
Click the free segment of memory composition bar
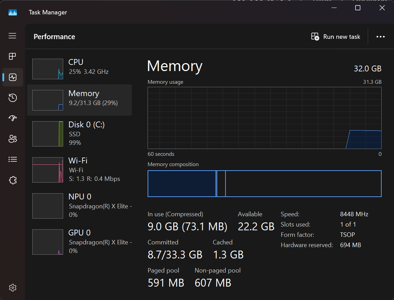tap(303, 184)
